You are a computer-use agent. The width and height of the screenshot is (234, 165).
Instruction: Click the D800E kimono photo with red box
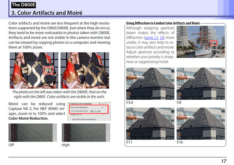click(34, 70)
